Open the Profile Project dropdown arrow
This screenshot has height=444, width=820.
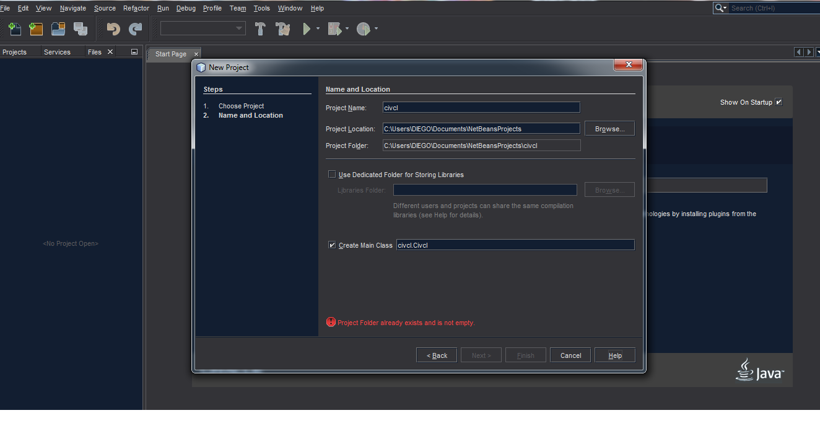pyautogui.click(x=376, y=28)
